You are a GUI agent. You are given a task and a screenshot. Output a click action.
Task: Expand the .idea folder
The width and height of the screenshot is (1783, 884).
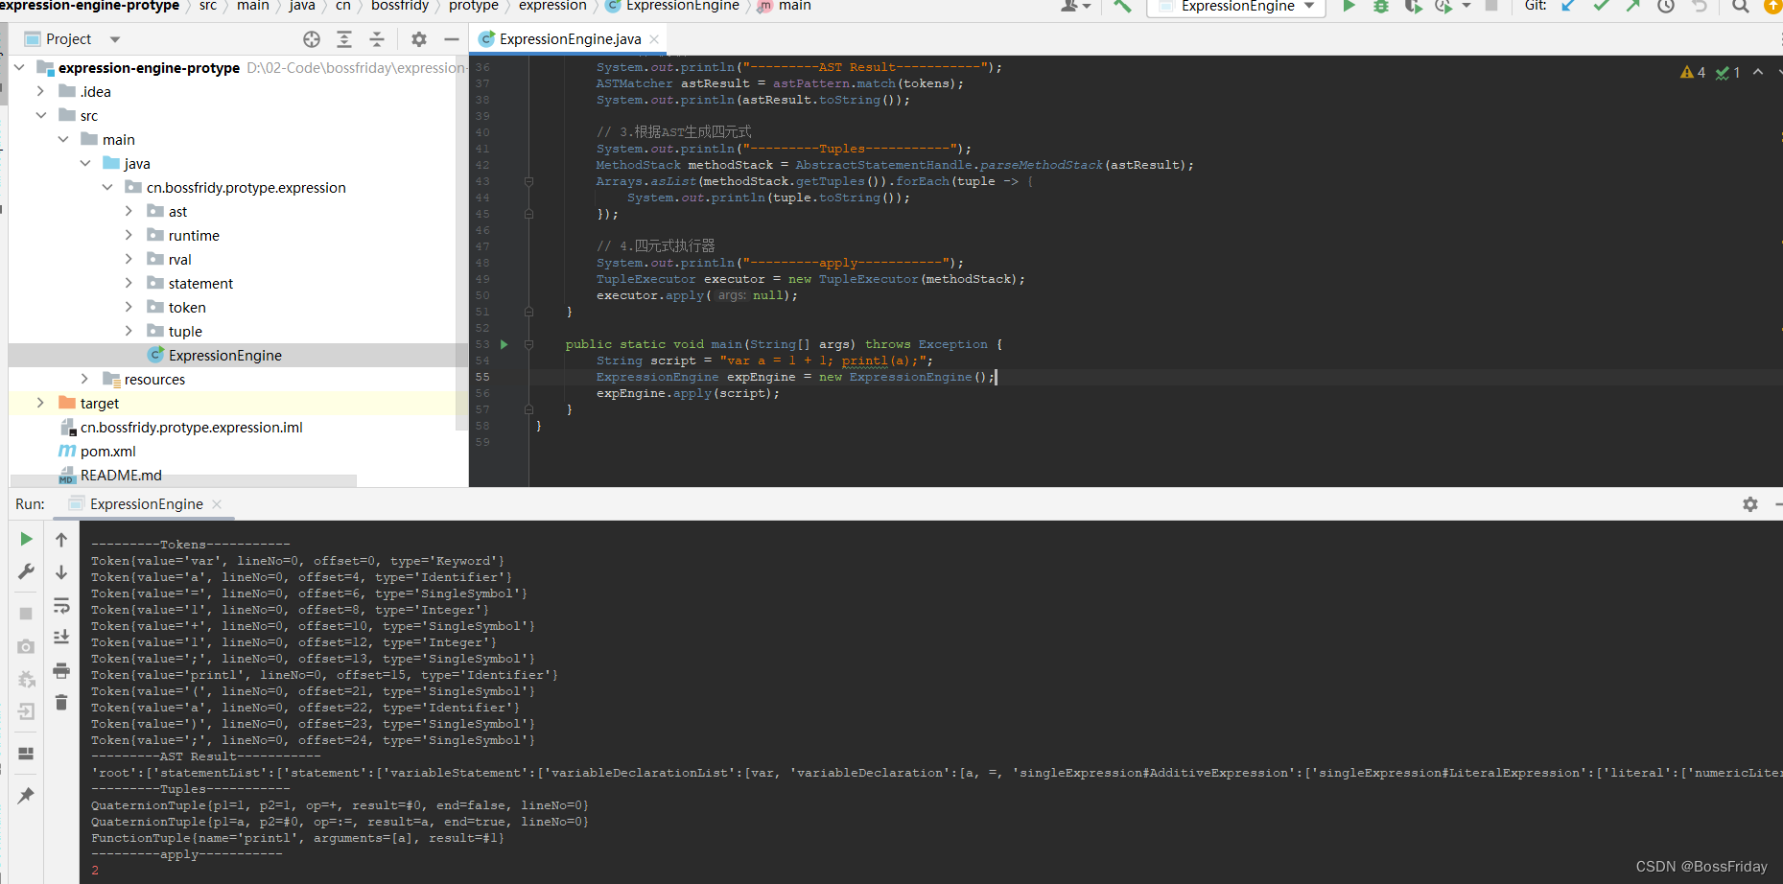click(40, 91)
